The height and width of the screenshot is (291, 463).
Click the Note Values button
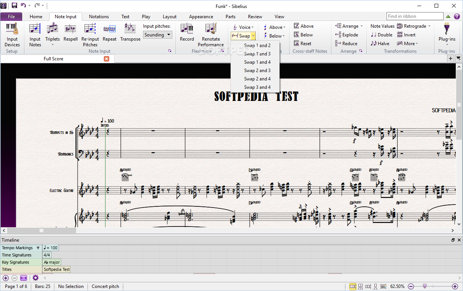point(382,26)
